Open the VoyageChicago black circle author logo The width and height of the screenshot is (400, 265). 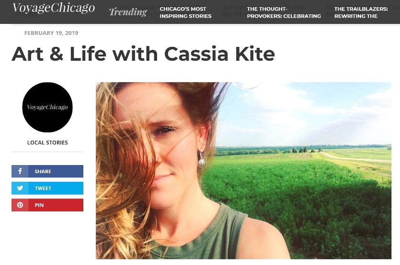click(x=47, y=107)
